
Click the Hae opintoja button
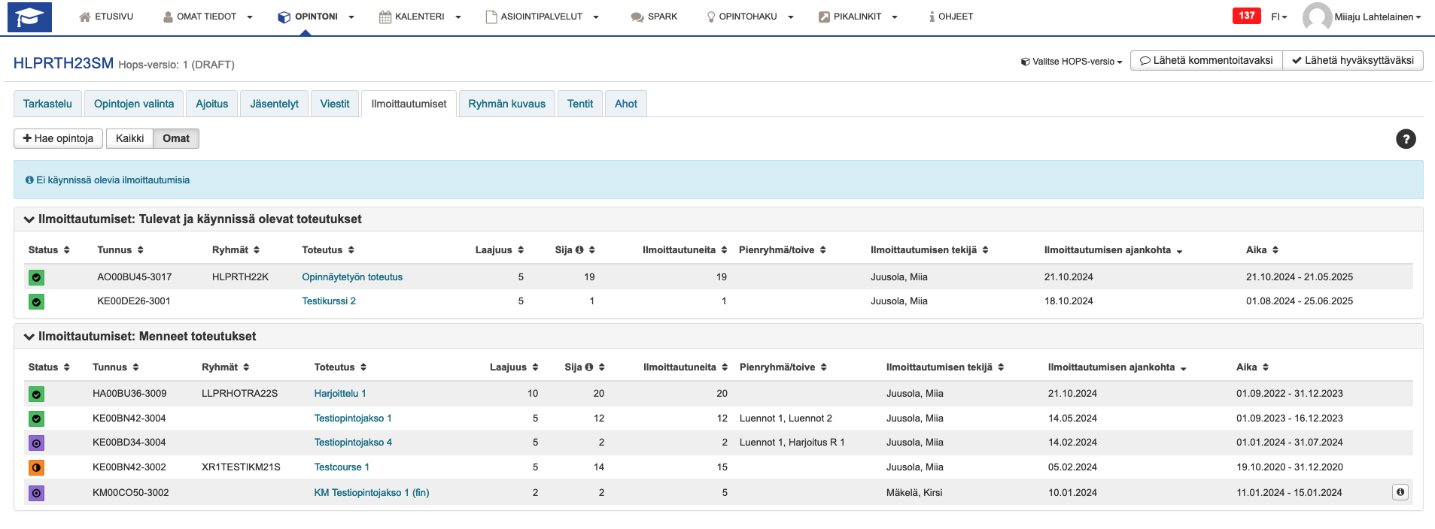pyautogui.click(x=58, y=138)
